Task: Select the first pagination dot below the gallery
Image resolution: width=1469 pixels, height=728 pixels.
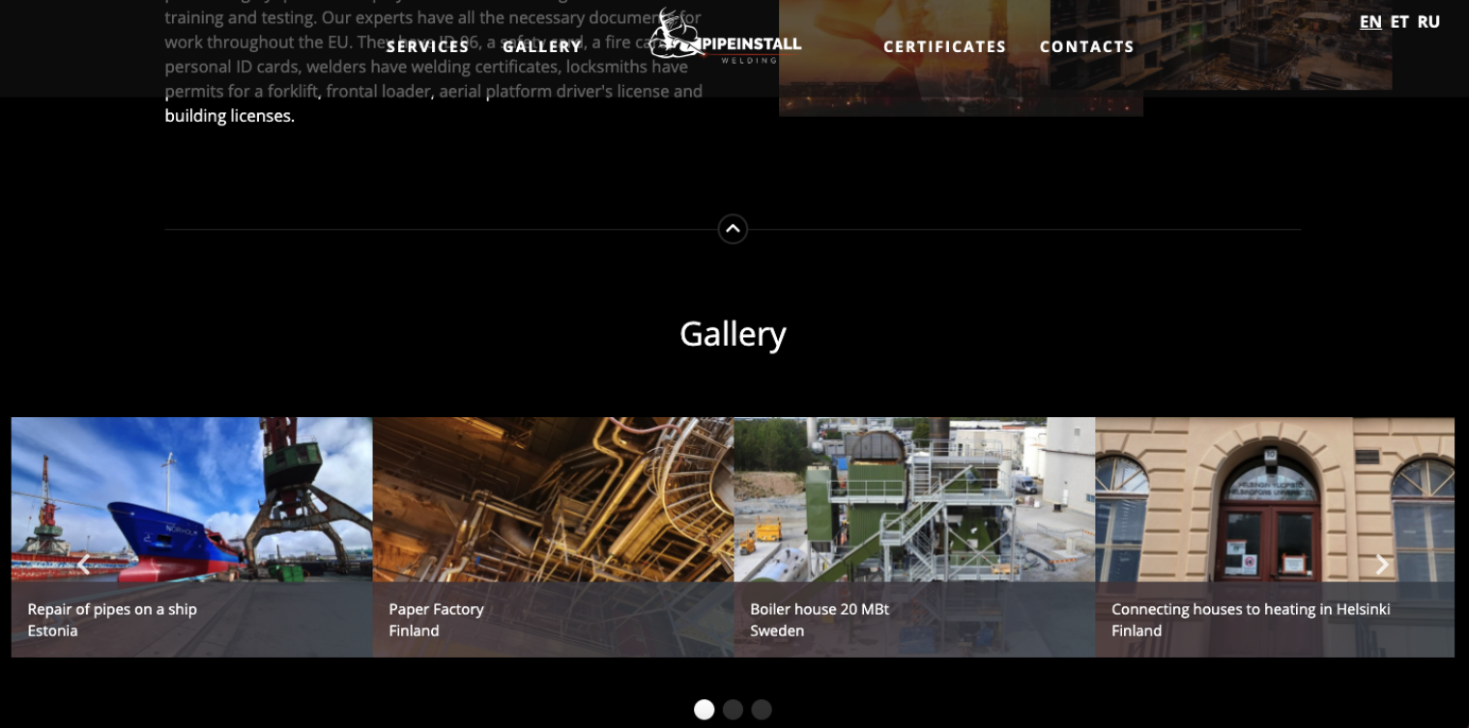Action: pos(705,709)
